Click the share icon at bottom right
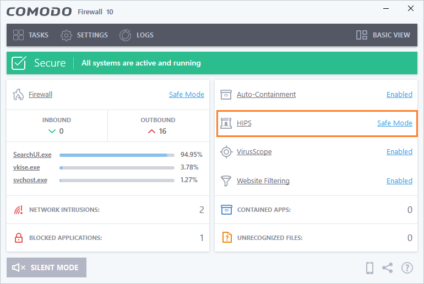424x284 pixels. tap(388, 268)
